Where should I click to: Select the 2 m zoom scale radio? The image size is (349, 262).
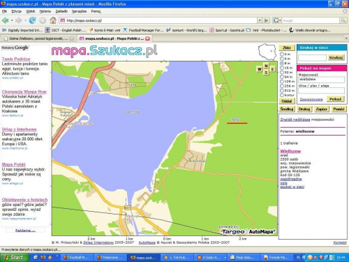282,54
